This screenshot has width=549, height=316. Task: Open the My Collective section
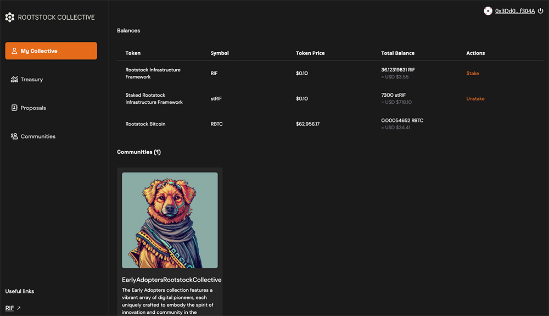[51, 51]
